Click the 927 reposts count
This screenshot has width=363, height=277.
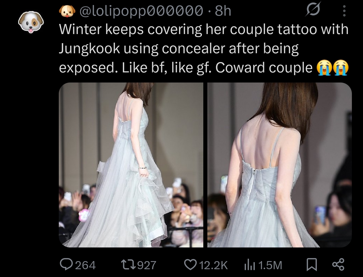pos(147,265)
